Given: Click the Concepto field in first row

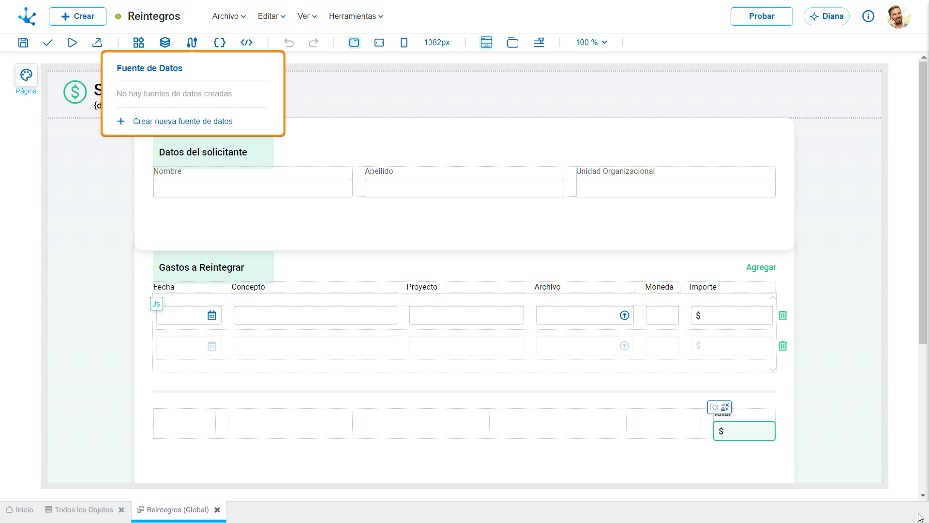Looking at the screenshot, I should [315, 316].
